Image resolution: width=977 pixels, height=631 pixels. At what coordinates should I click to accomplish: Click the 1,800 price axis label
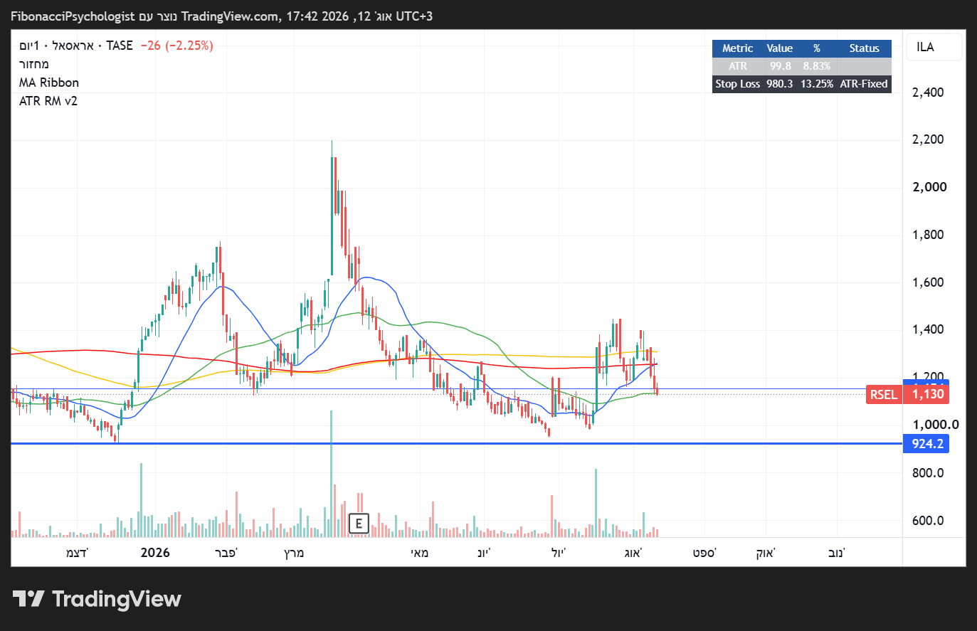coord(928,235)
